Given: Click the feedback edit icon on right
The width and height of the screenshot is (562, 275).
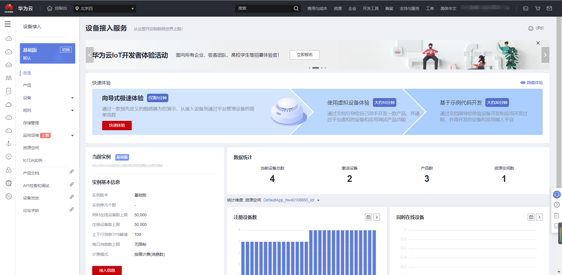Looking at the screenshot, I should pos(557,216).
